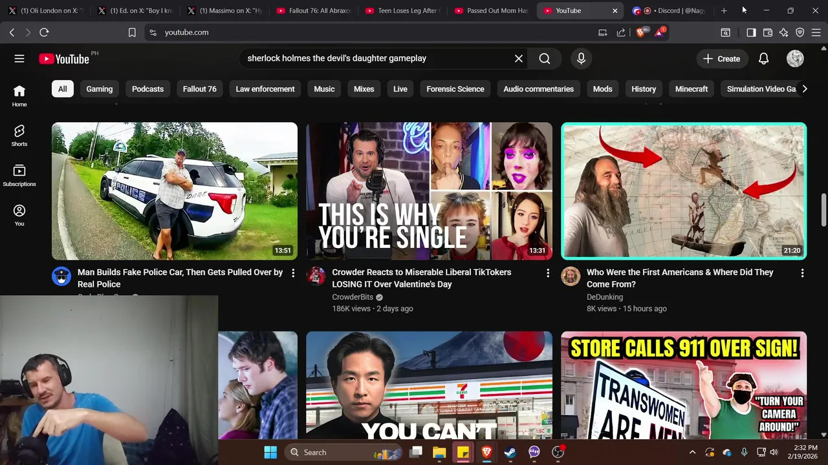The image size is (828, 465).
Task: Show more category chips with the right arrow
Action: pos(804,89)
